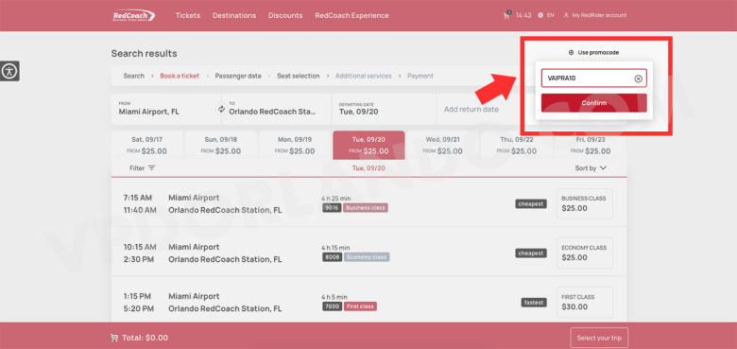Open the Filter icon

pyautogui.click(x=151, y=168)
